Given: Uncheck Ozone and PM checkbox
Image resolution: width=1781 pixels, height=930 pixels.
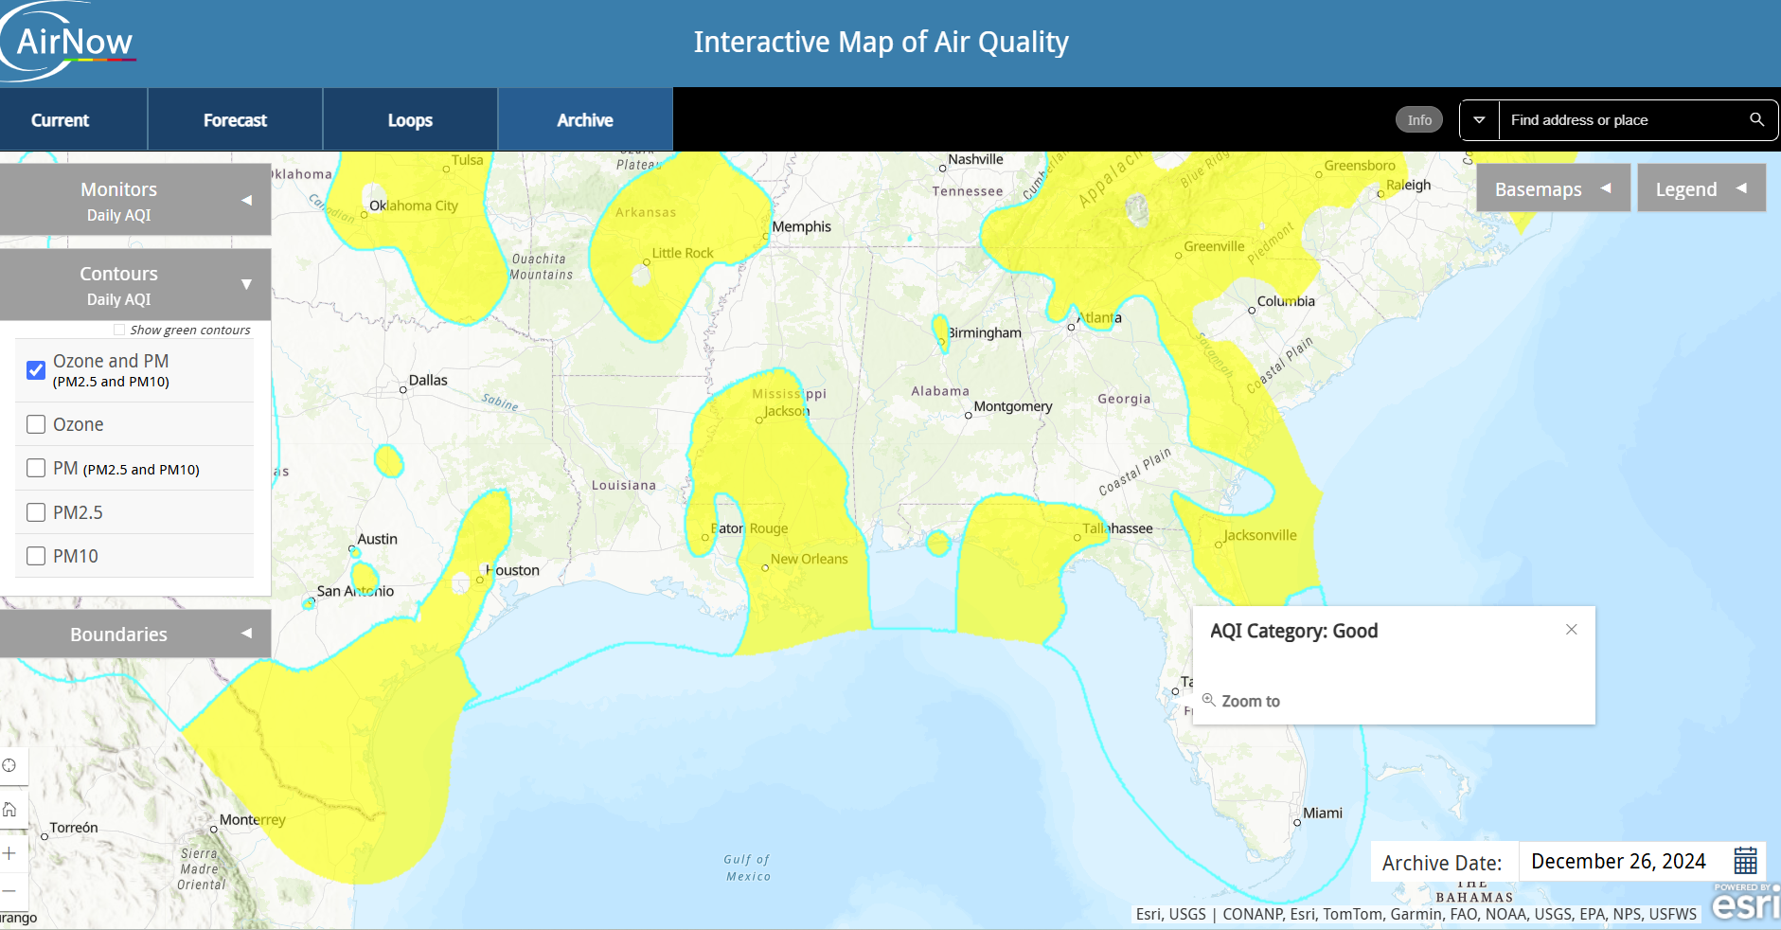Looking at the screenshot, I should [36, 369].
